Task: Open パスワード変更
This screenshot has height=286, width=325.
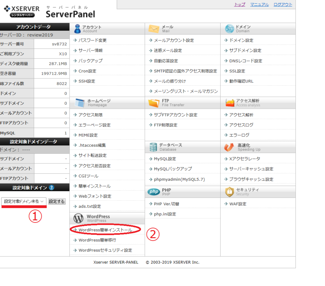Action: tap(92, 40)
